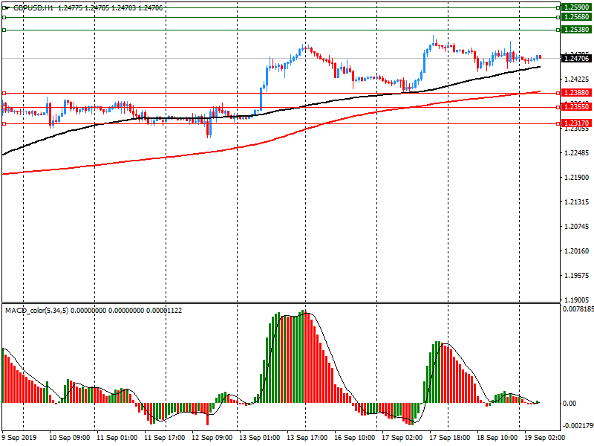Image resolution: width=594 pixels, height=446 pixels.
Task: Click the 1.19005 value on price axis
Action: tap(577, 300)
